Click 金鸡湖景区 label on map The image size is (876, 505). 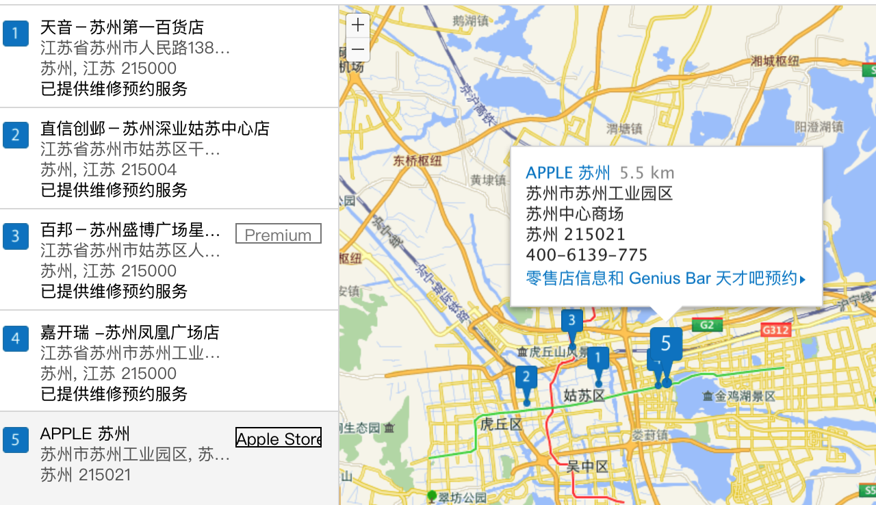tap(738, 396)
